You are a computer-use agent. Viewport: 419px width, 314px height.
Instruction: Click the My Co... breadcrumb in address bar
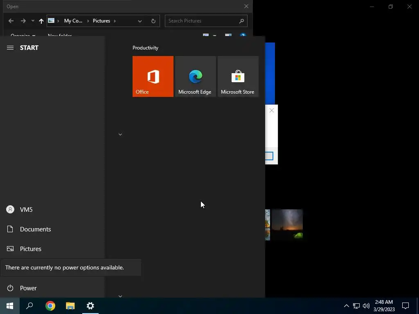(73, 21)
